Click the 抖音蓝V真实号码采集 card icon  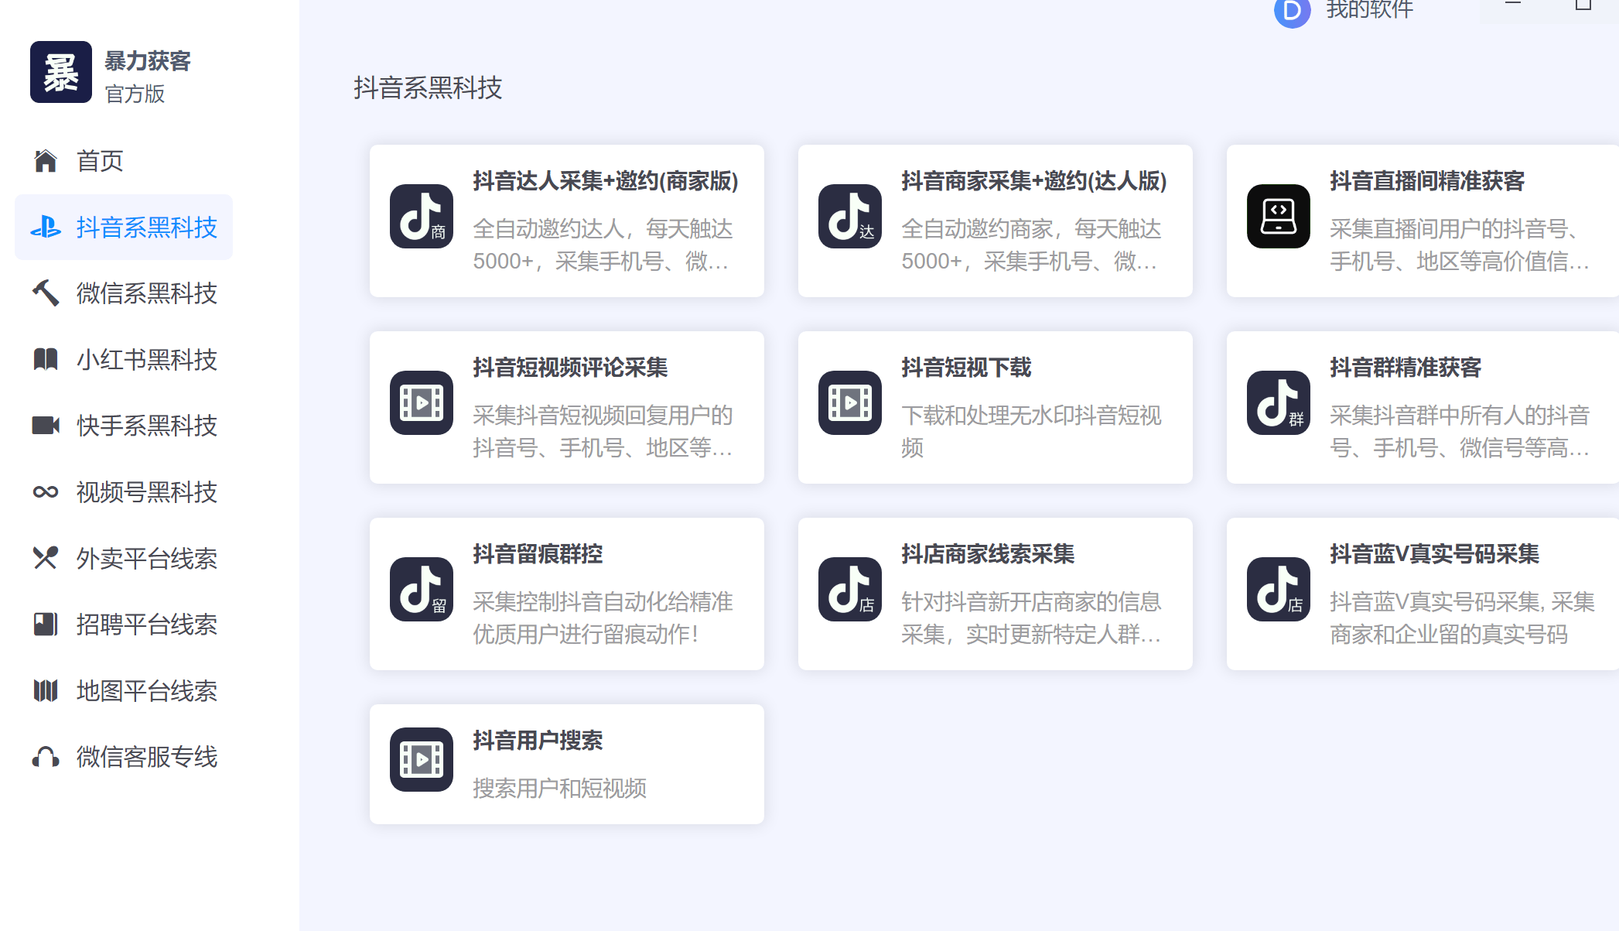1279,589
